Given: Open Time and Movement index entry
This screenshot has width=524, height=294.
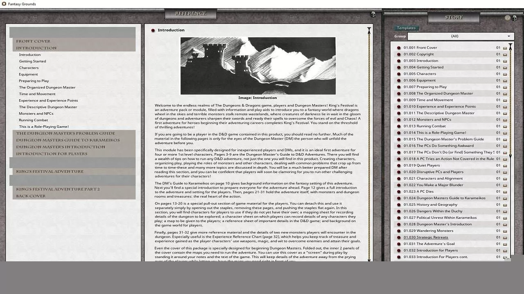Looking at the screenshot, I should (37, 94).
